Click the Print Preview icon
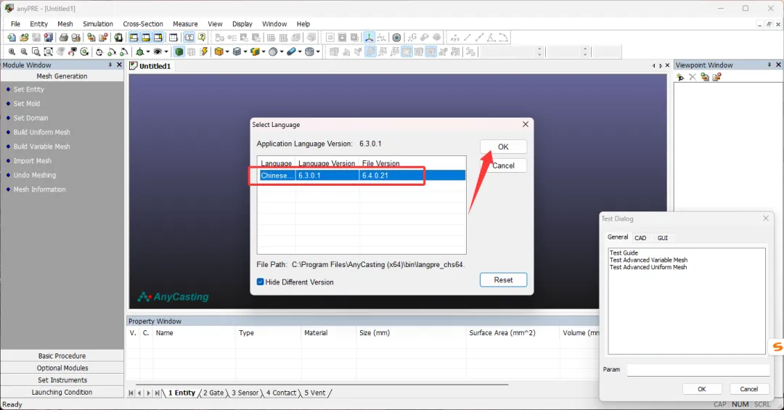Viewport: 784px width, 410px height. click(76, 38)
